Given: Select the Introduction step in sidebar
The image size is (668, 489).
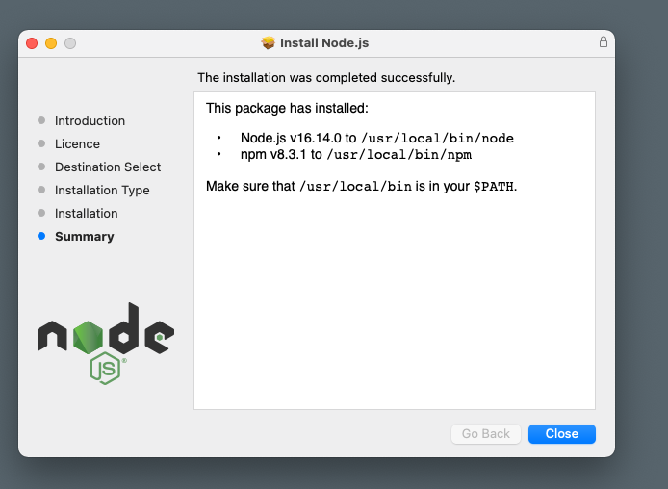Looking at the screenshot, I should click(90, 120).
